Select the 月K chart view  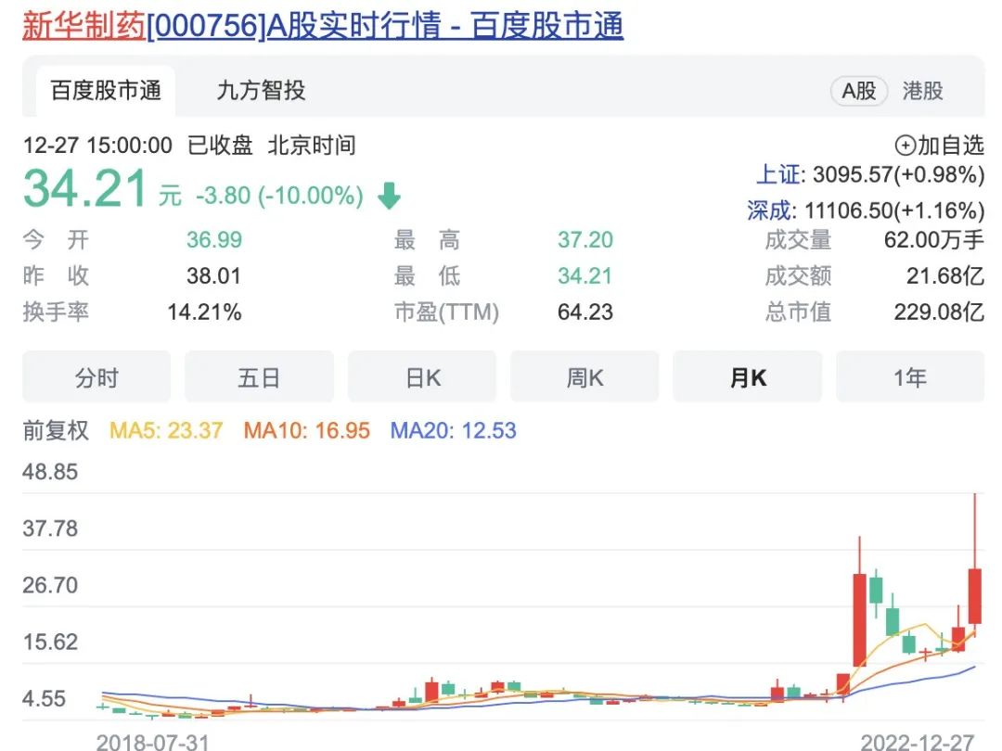click(747, 376)
